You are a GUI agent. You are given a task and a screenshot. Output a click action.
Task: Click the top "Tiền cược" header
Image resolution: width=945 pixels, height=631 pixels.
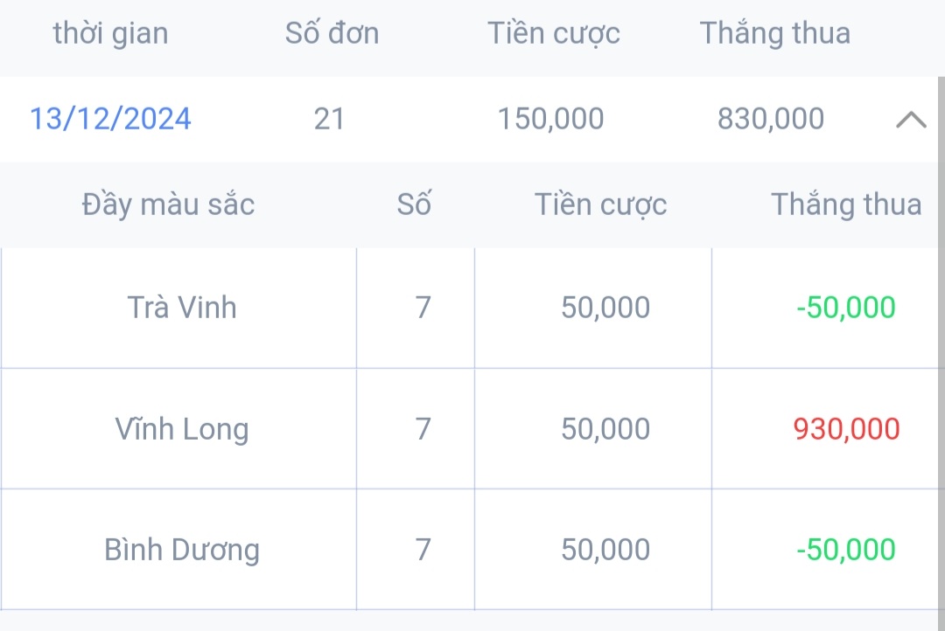point(553,33)
